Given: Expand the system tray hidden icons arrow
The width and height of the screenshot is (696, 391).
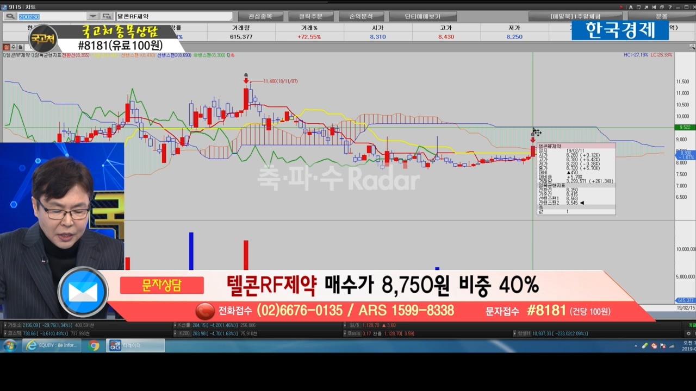Looking at the screenshot, I should tap(636, 346).
